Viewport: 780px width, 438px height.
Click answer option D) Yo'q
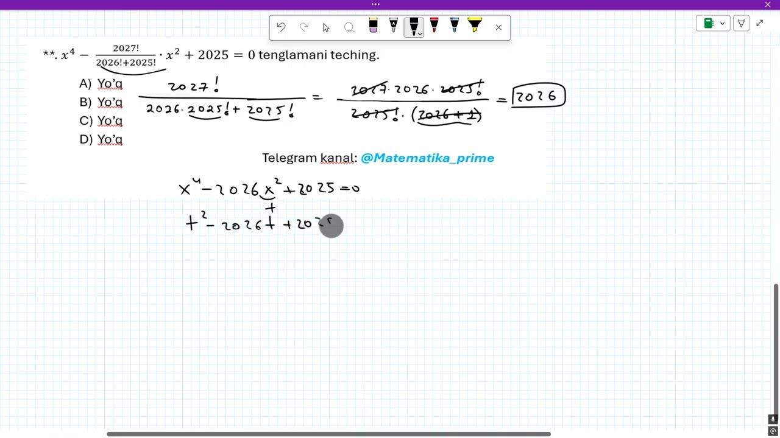click(101, 139)
